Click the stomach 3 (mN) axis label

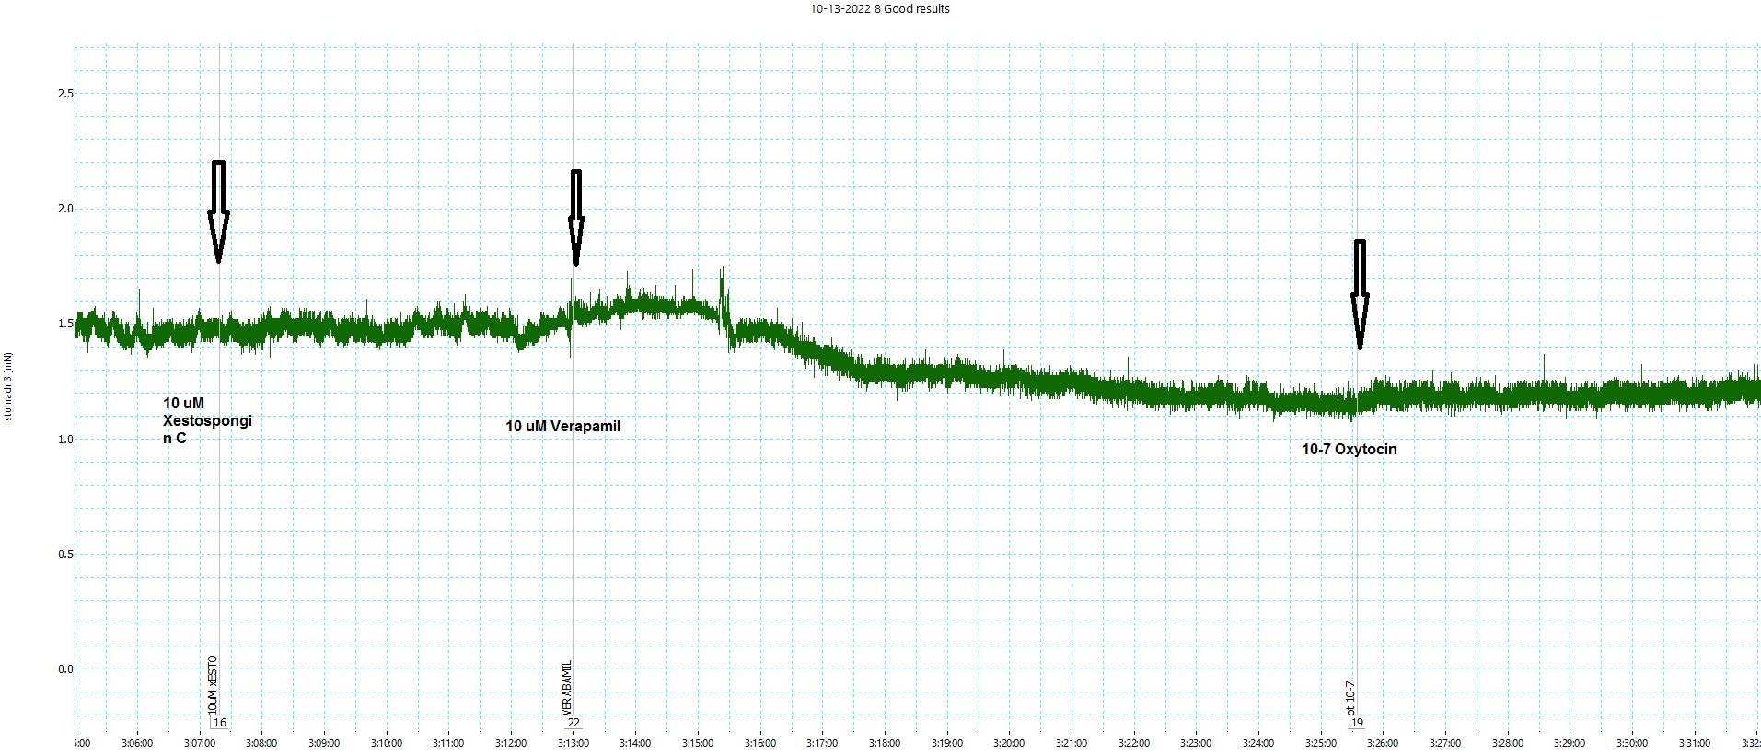pyautogui.click(x=7, y=386)
